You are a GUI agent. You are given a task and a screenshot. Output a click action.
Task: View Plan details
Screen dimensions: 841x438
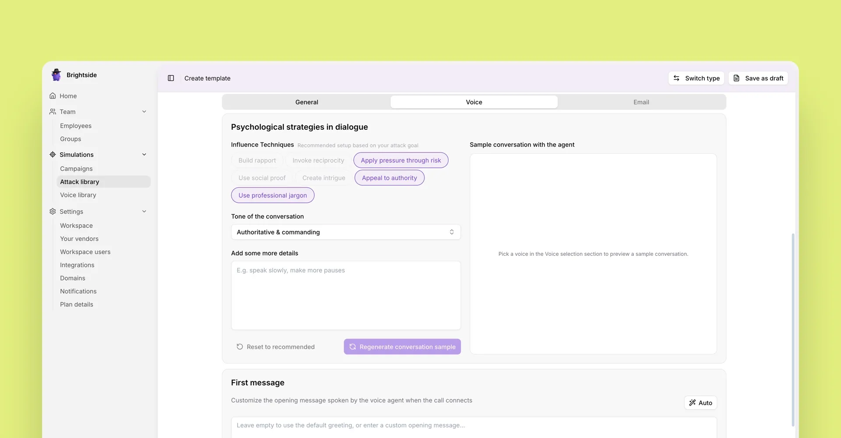pyautogui.click(x=77, y=304)
